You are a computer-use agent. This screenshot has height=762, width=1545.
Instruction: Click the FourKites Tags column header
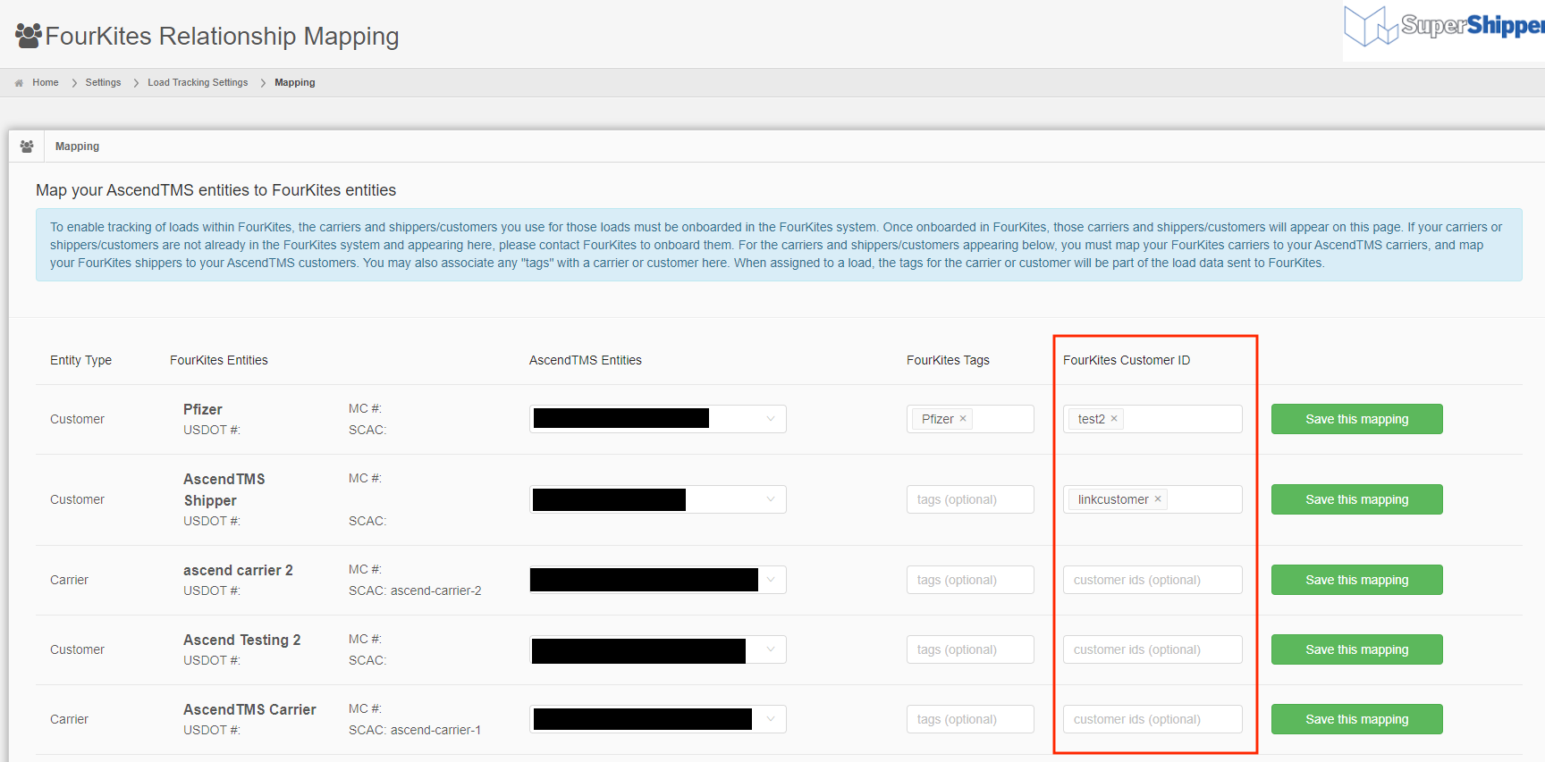(948, 360)
